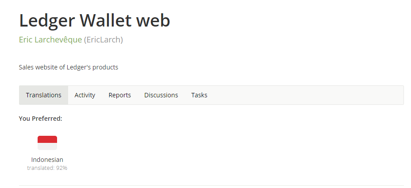The image size is (411, 188).
Task: Click the 92% value under Indonesian
Action: (x=61, y=168)
